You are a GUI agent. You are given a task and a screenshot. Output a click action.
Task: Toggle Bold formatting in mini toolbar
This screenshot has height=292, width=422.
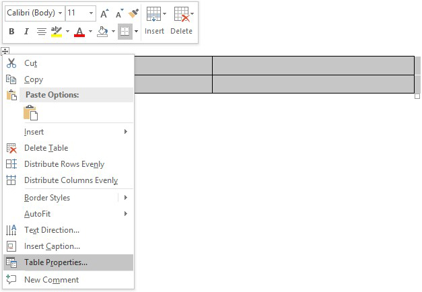coord(11,32)
